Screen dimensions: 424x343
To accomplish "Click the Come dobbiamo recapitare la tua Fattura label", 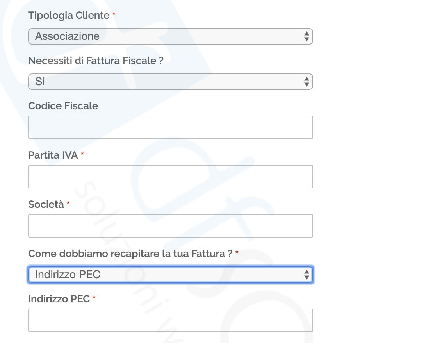I will coord(130,254).
